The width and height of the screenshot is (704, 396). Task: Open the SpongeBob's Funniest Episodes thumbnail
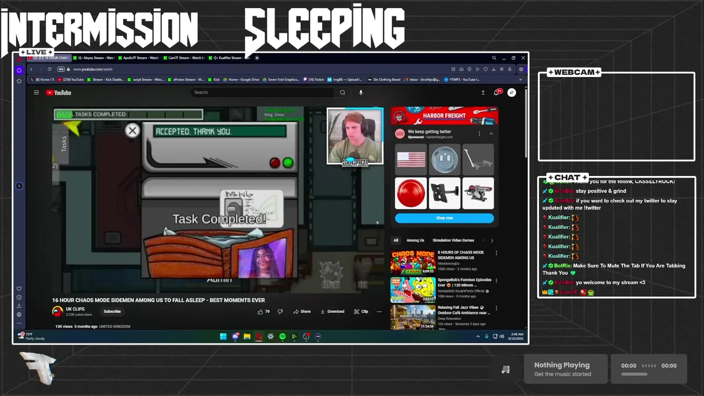coord(413,289)
